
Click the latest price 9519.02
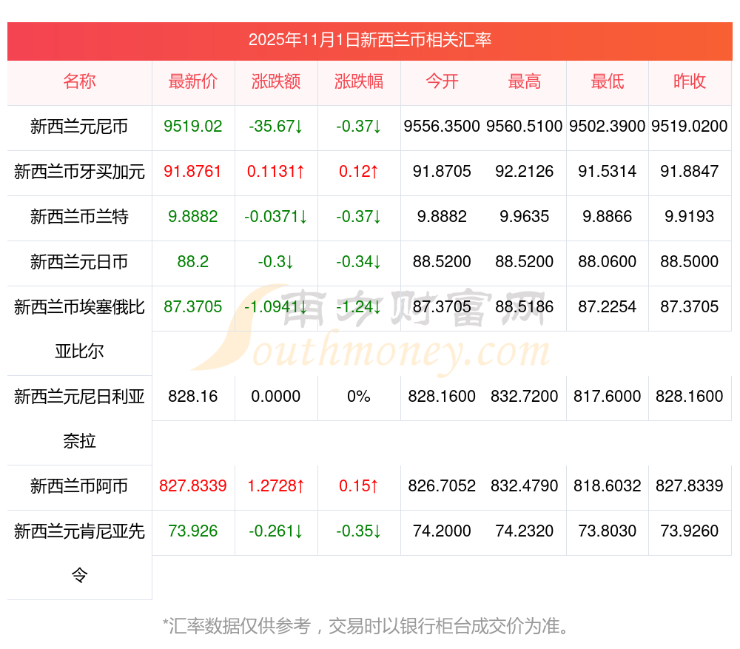[x=193, y=127]
